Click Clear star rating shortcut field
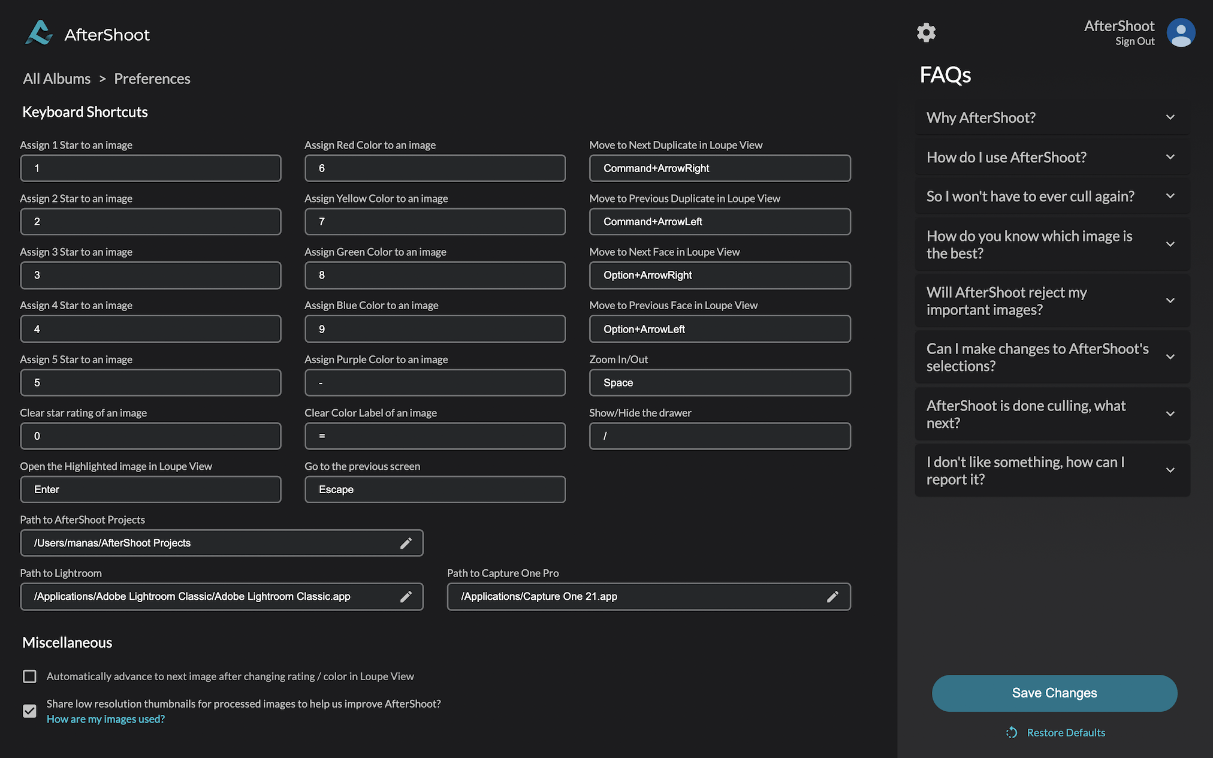The image size is (1213, 758). click(150, 436)
